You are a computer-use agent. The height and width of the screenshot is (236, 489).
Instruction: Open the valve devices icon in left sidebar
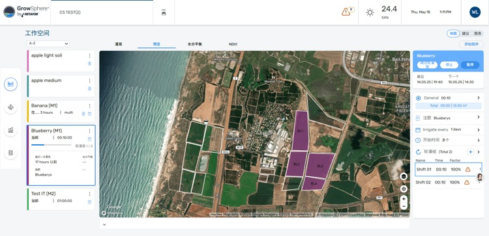tap(10, 107)
